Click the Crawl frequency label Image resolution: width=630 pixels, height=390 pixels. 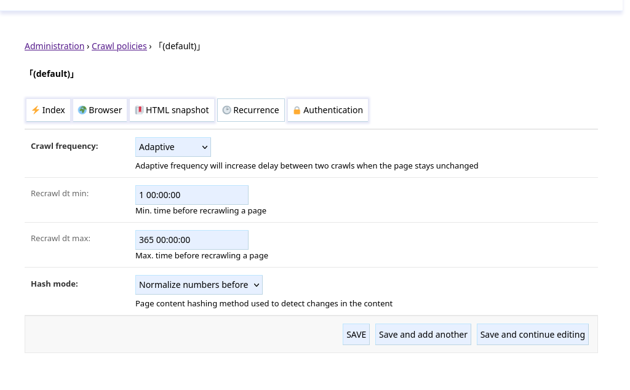click(64, 146)
